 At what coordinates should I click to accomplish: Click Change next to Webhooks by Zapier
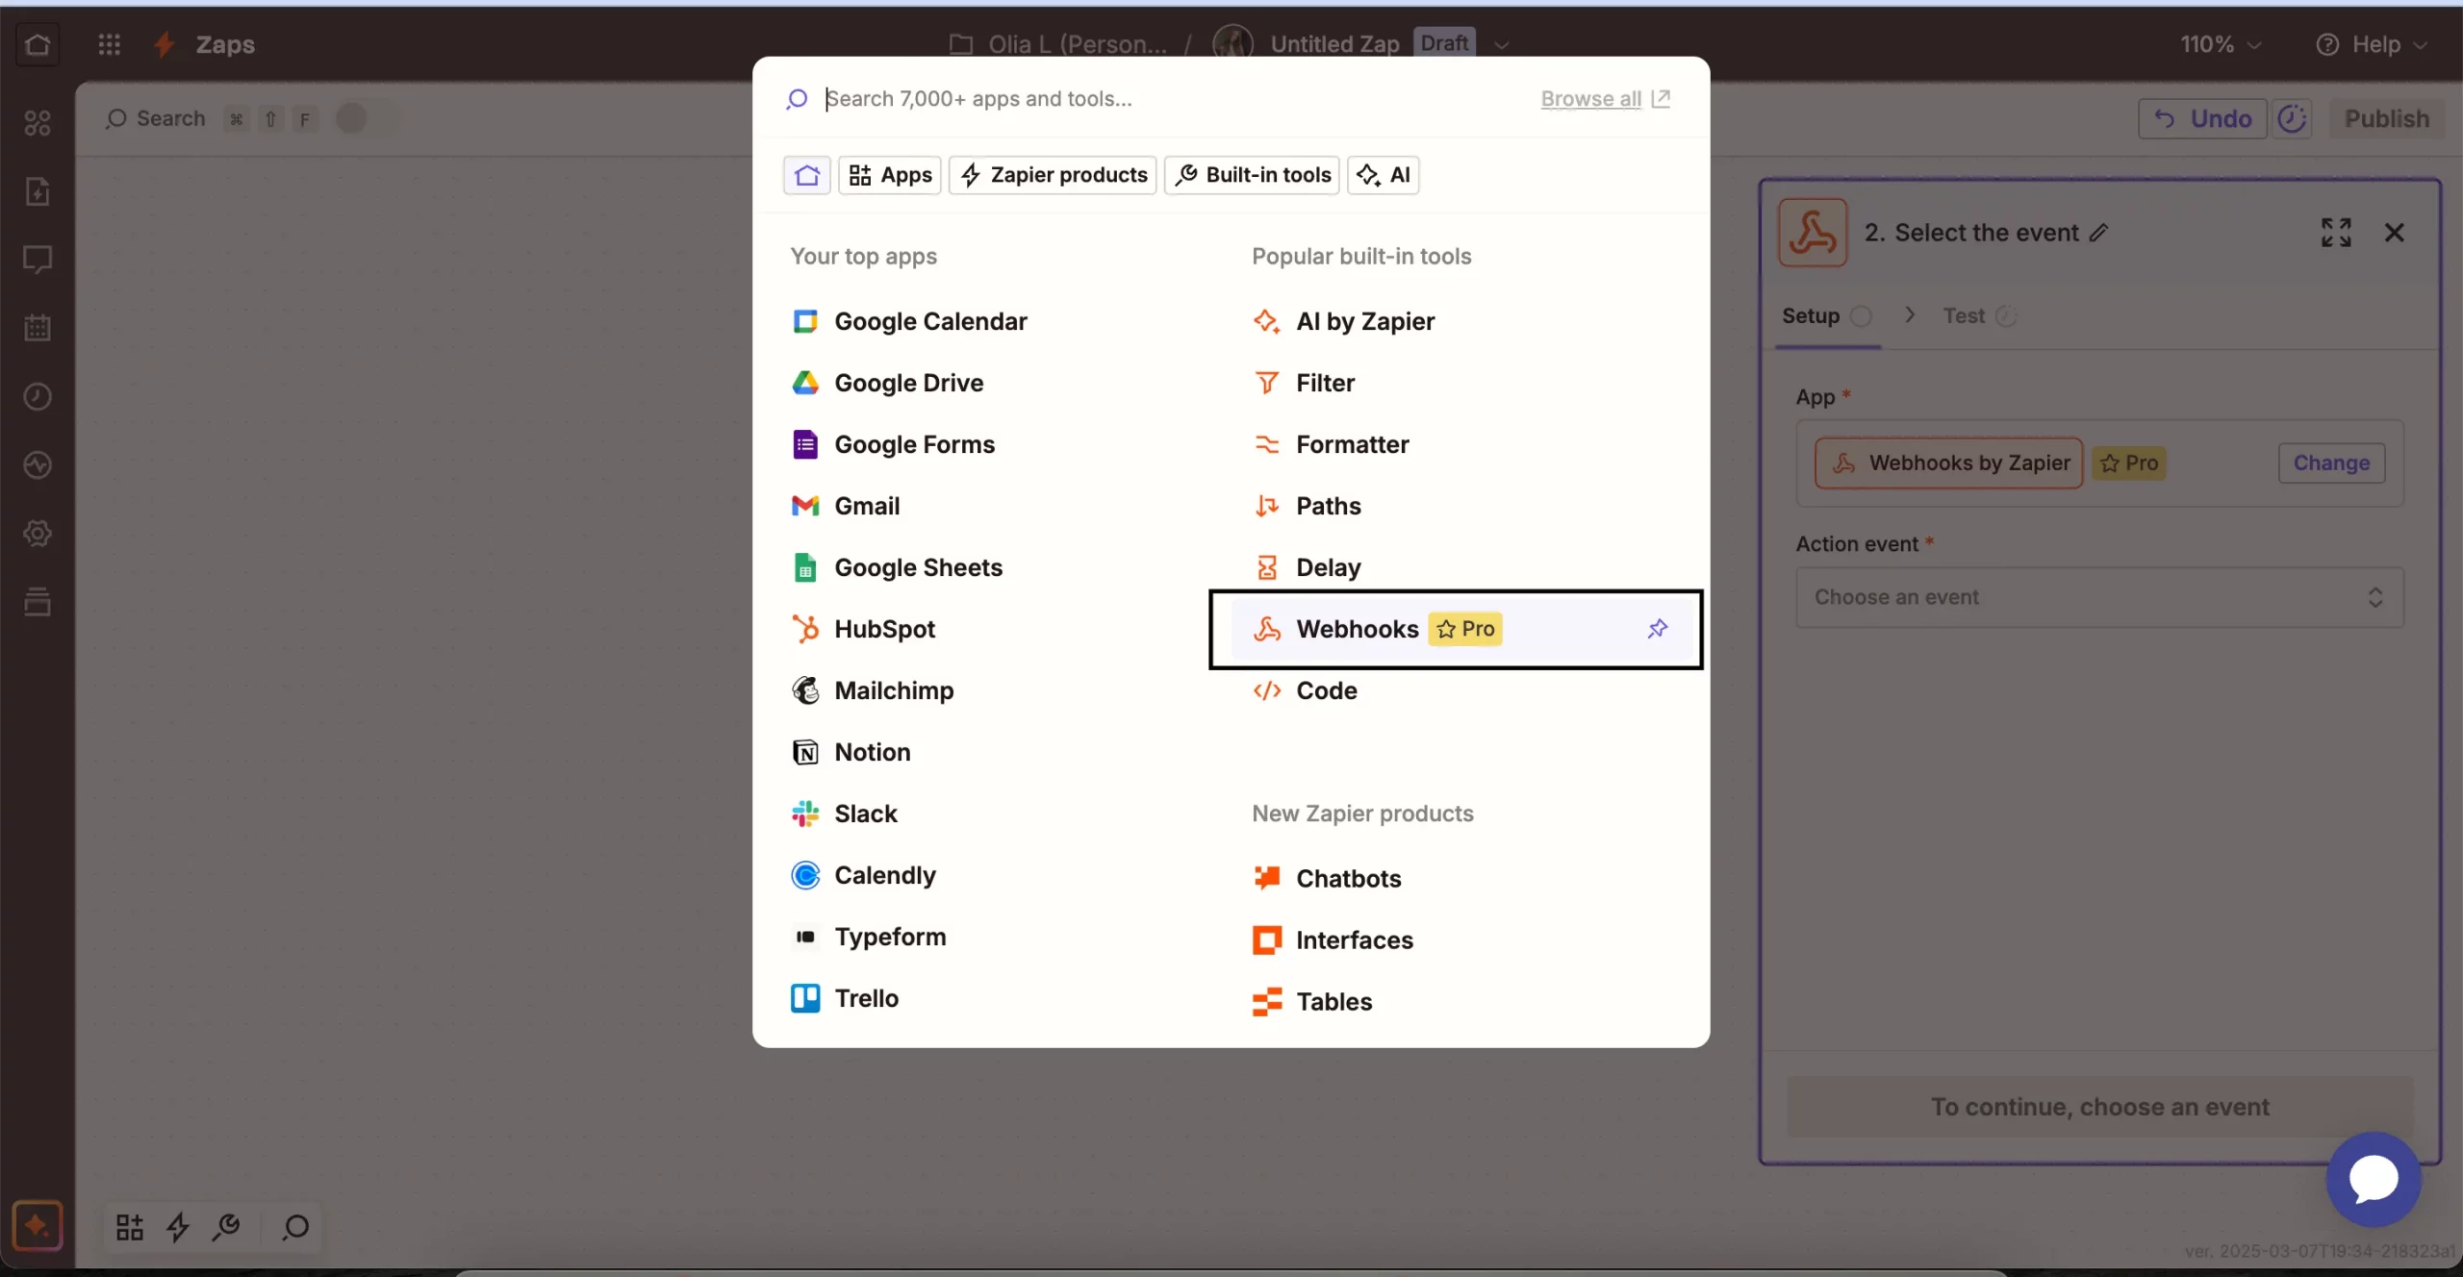point(2331,463)
